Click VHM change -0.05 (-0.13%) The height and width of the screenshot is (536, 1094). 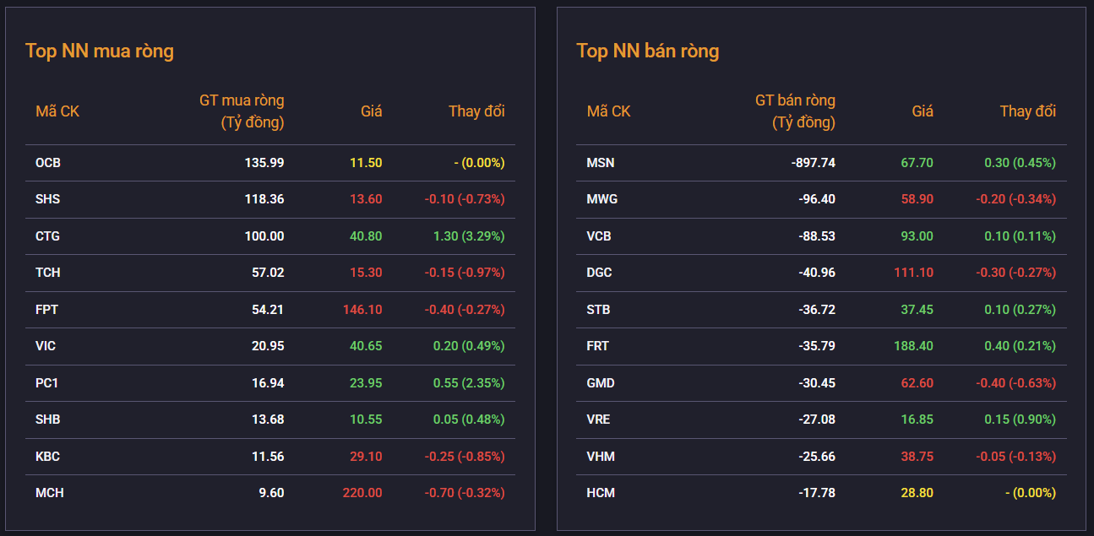coord(1015,457)
